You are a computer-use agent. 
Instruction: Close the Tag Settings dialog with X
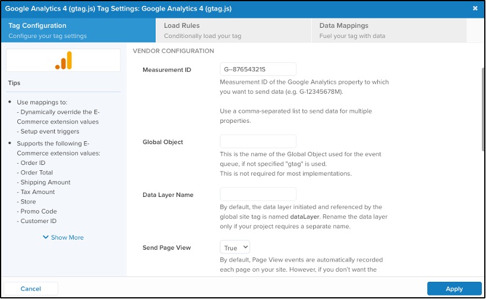[475, 8]
